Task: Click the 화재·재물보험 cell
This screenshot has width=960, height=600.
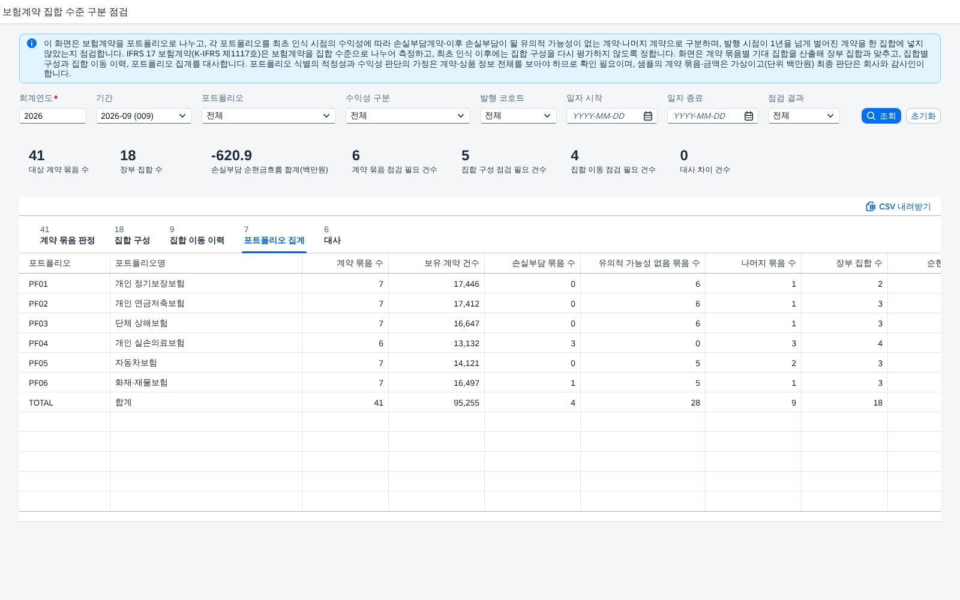Action: [x=206, y=383]
